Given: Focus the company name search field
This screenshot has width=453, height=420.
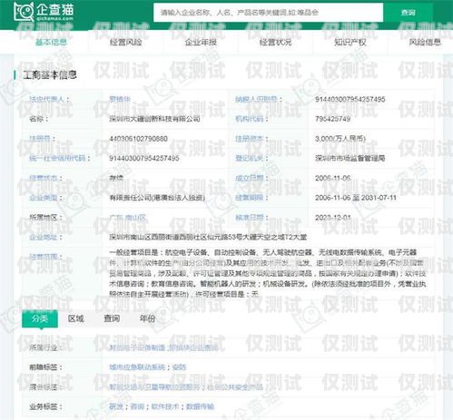Looking at the screenshot, I should tap(268, 13).
